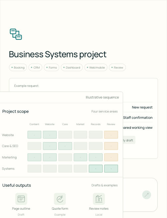Select the Dashboard tag chip
167x218 pixels.
(x=72, y=68)
